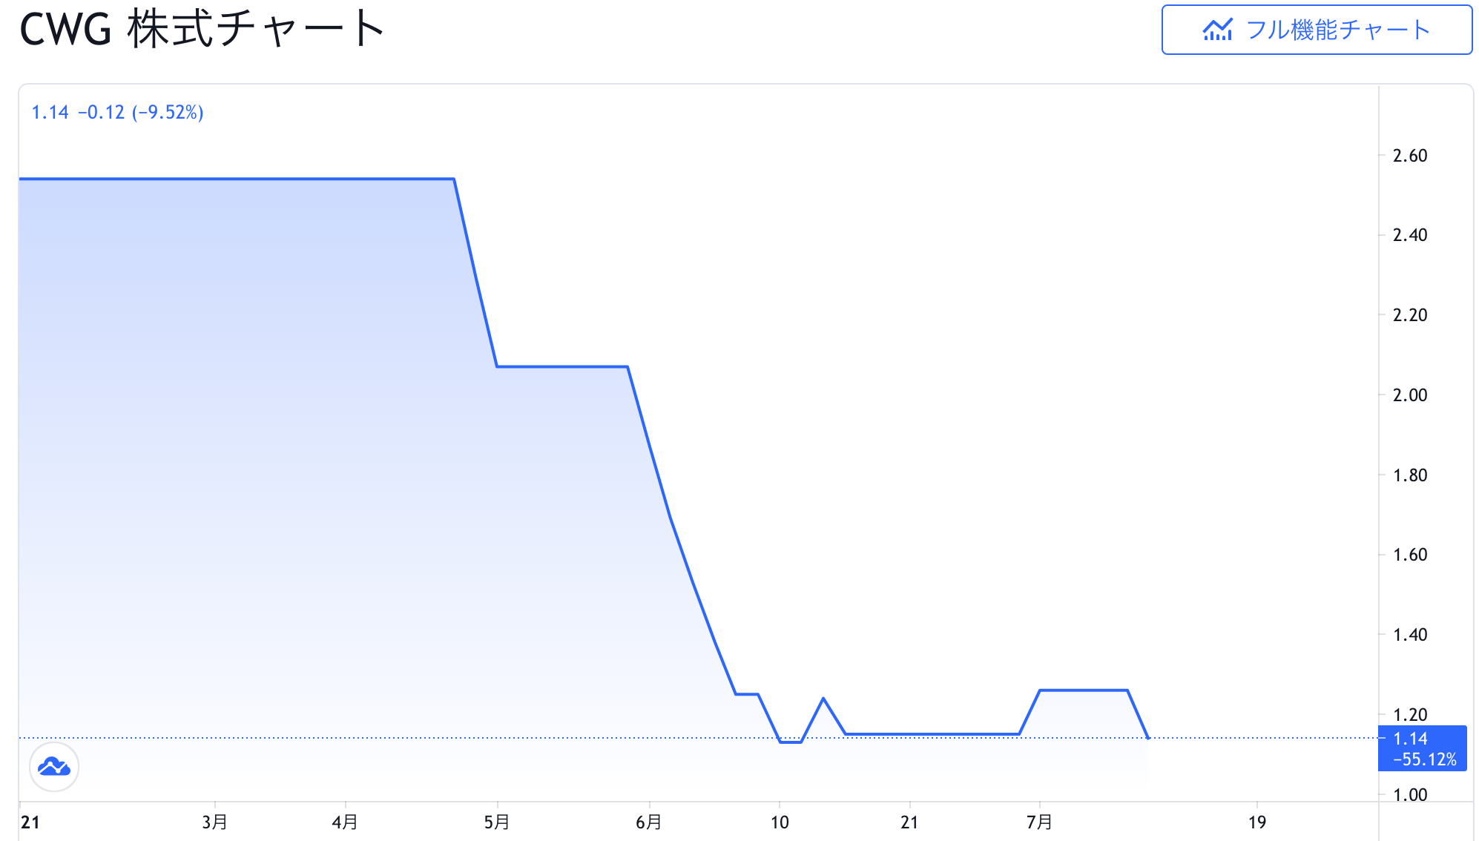Click the 1.14 −0.12 (−9.52%) legend text

pyautogui.click(x=117, y=112)
